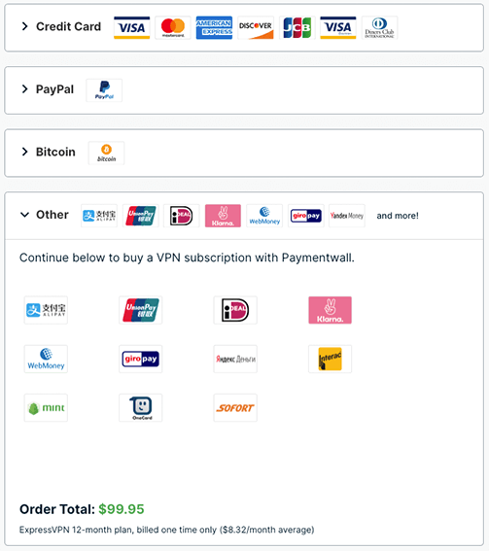Image resolution: width=489 pixels, height=551 pixels.
Task: Click the PayPal logo in the header
Action: [x=104, y=90]
